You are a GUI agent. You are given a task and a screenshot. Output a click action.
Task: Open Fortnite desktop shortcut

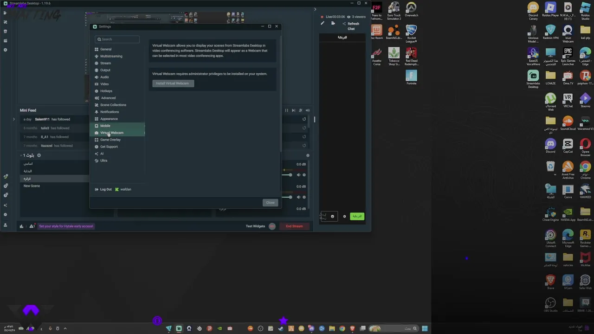tap(411, 77)
